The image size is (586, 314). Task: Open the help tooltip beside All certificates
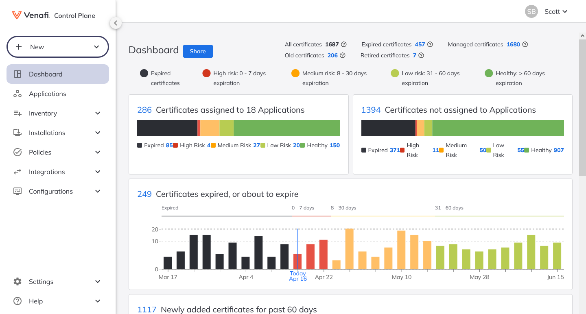(x=343, y=44)
